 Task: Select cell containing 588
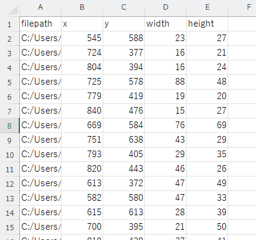(x=124, y=39)
